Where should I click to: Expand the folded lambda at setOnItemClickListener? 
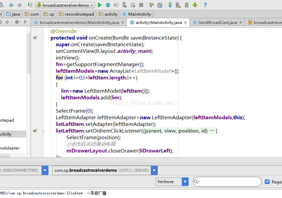click(43, 131)
